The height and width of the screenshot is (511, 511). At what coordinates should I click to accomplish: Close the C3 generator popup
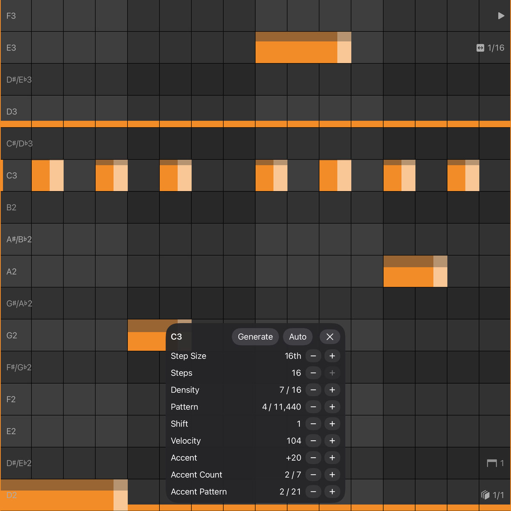(330, 337)
